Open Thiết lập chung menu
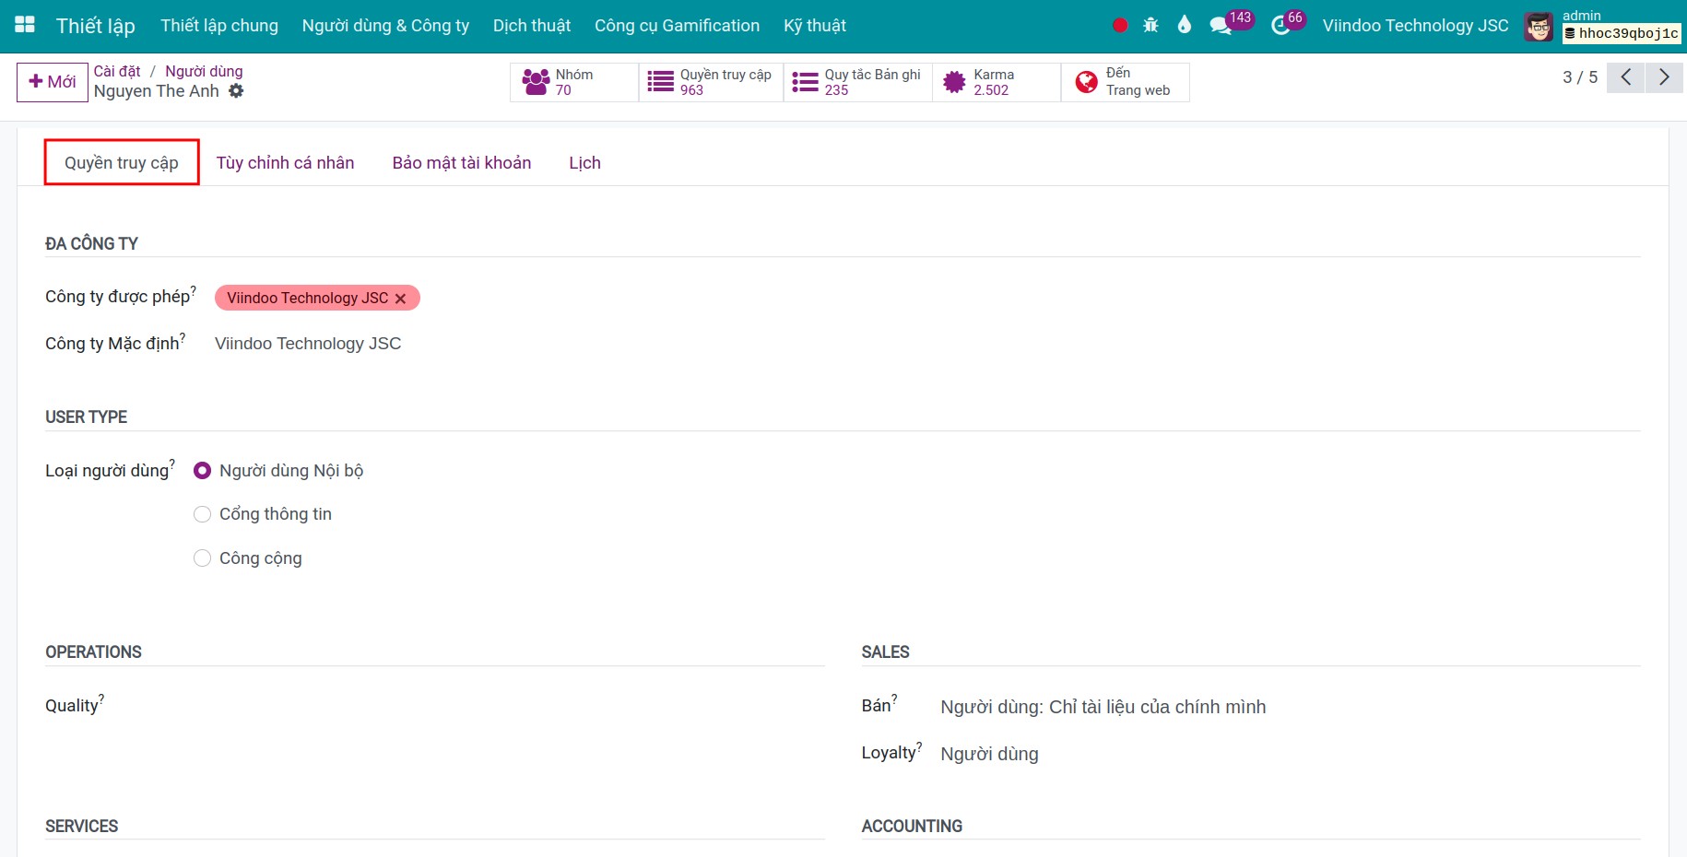This screenshot has width=1687, height=857. (x=219, y=26)
